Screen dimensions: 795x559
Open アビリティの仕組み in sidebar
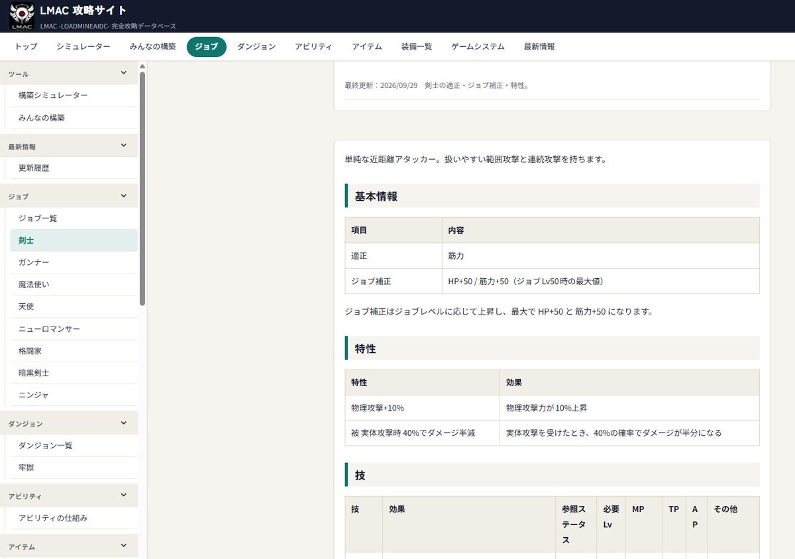click(74, 518)
